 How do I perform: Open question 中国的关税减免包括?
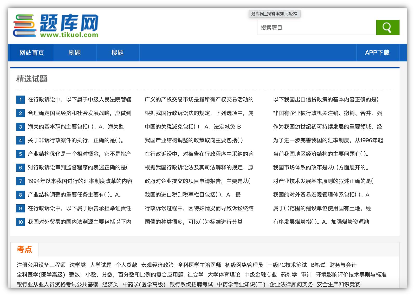tap(193, 127)
